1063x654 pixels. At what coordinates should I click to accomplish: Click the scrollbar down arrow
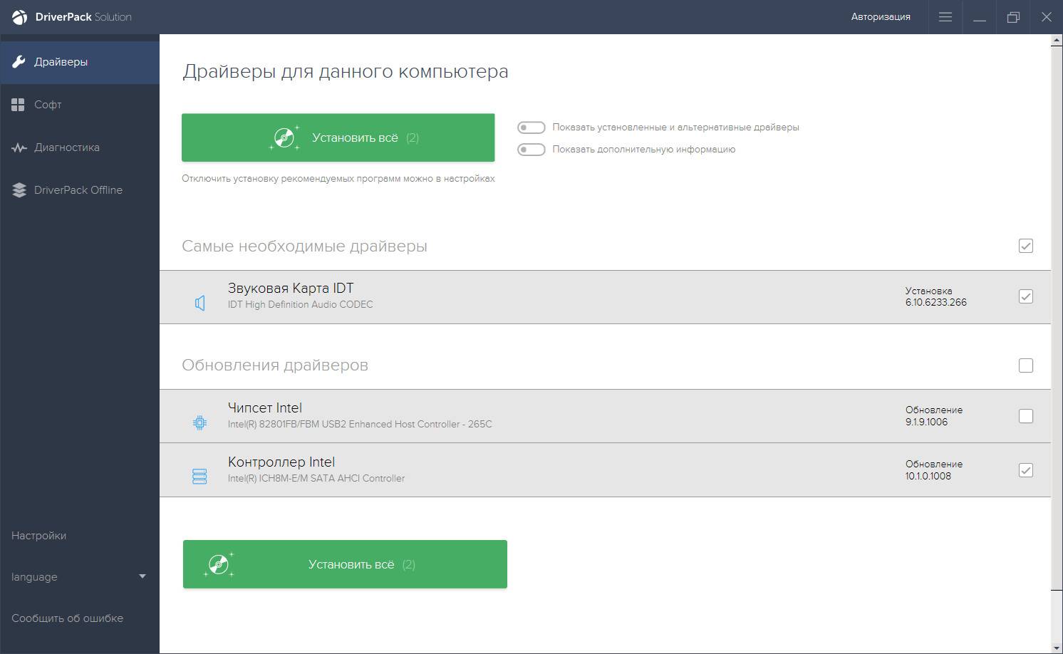click(x=1057, y=648)
